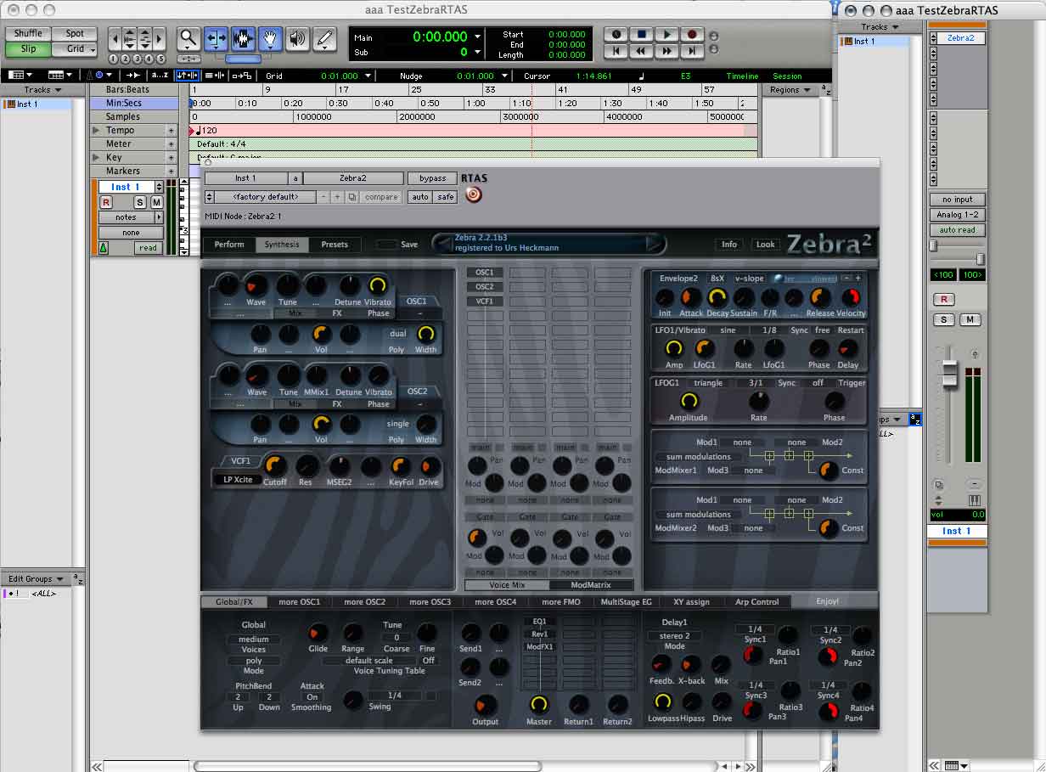1046x772 pixels.
Task: Click the safe button
Action: click(x=445, y=197)
